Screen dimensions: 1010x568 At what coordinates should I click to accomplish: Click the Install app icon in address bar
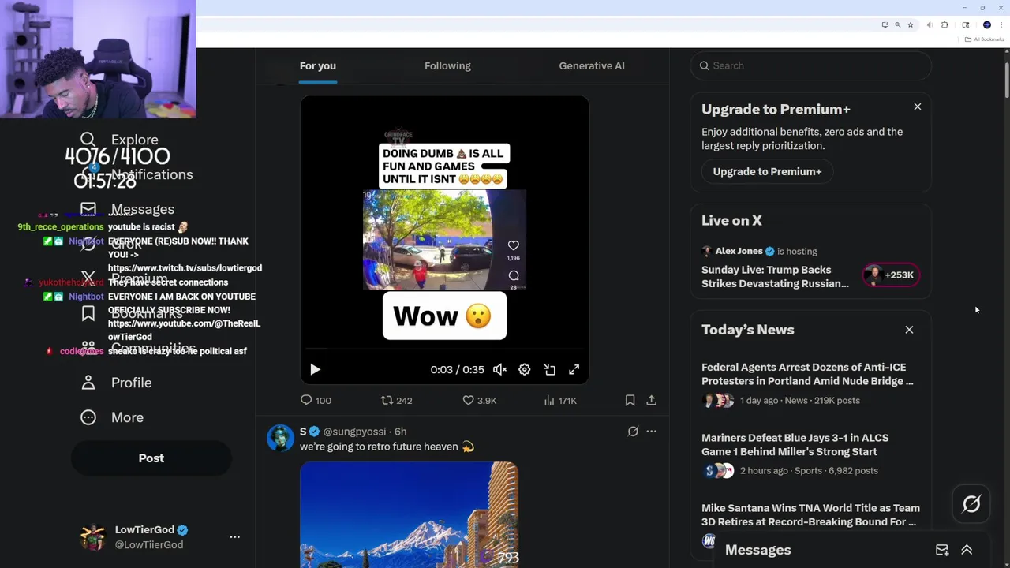(x=885, y=25)
